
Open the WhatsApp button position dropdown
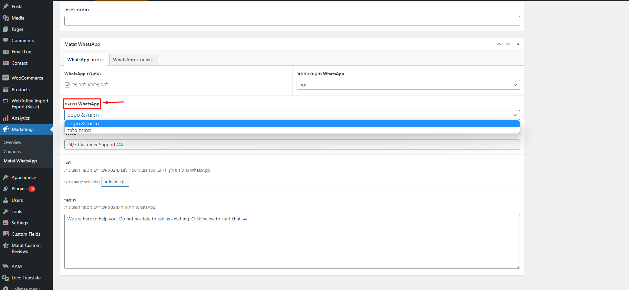(408, 85)
